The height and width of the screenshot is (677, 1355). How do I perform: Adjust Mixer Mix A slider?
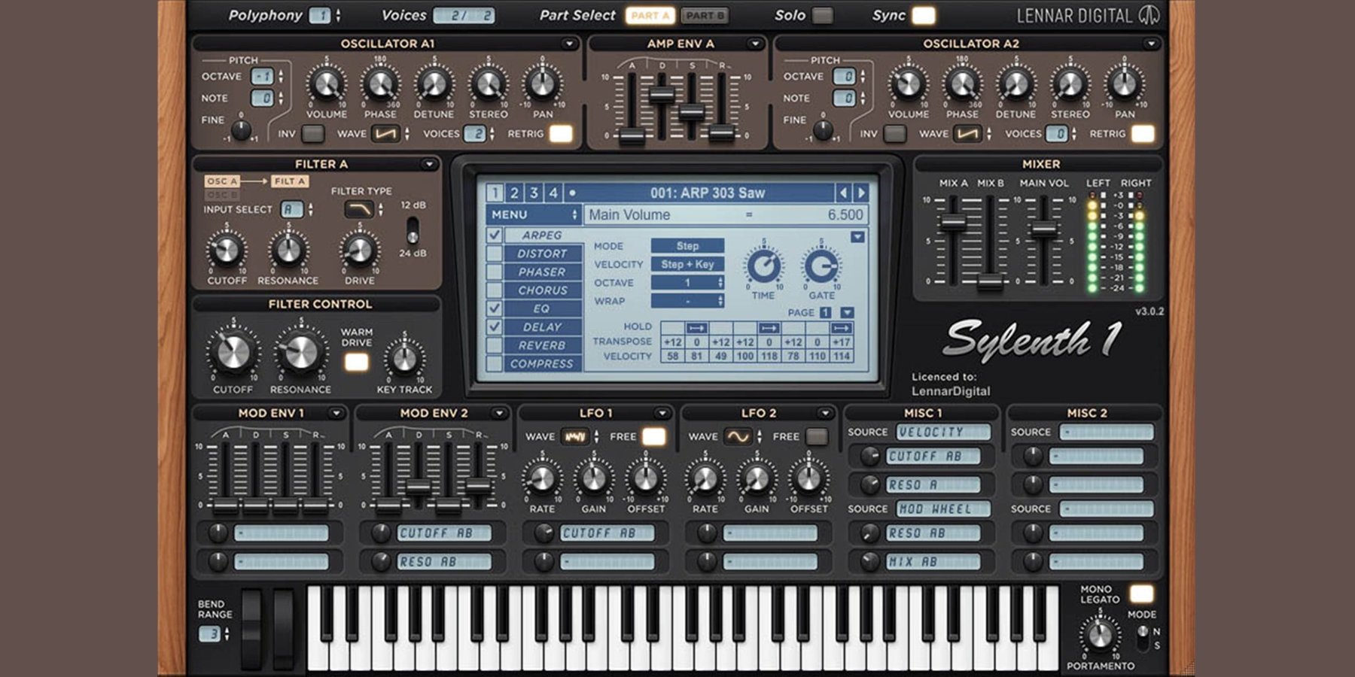pyautogui.click(x=954, y=221)
